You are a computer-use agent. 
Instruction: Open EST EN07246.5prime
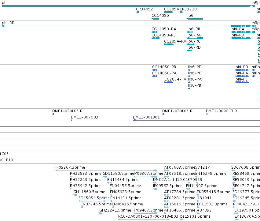[96, 204]
